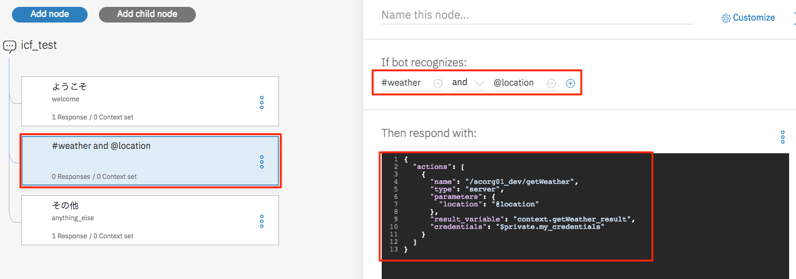796x279 pixels.
Task: Open the options menu for the #weather and @location node
Action: [262, 162]
